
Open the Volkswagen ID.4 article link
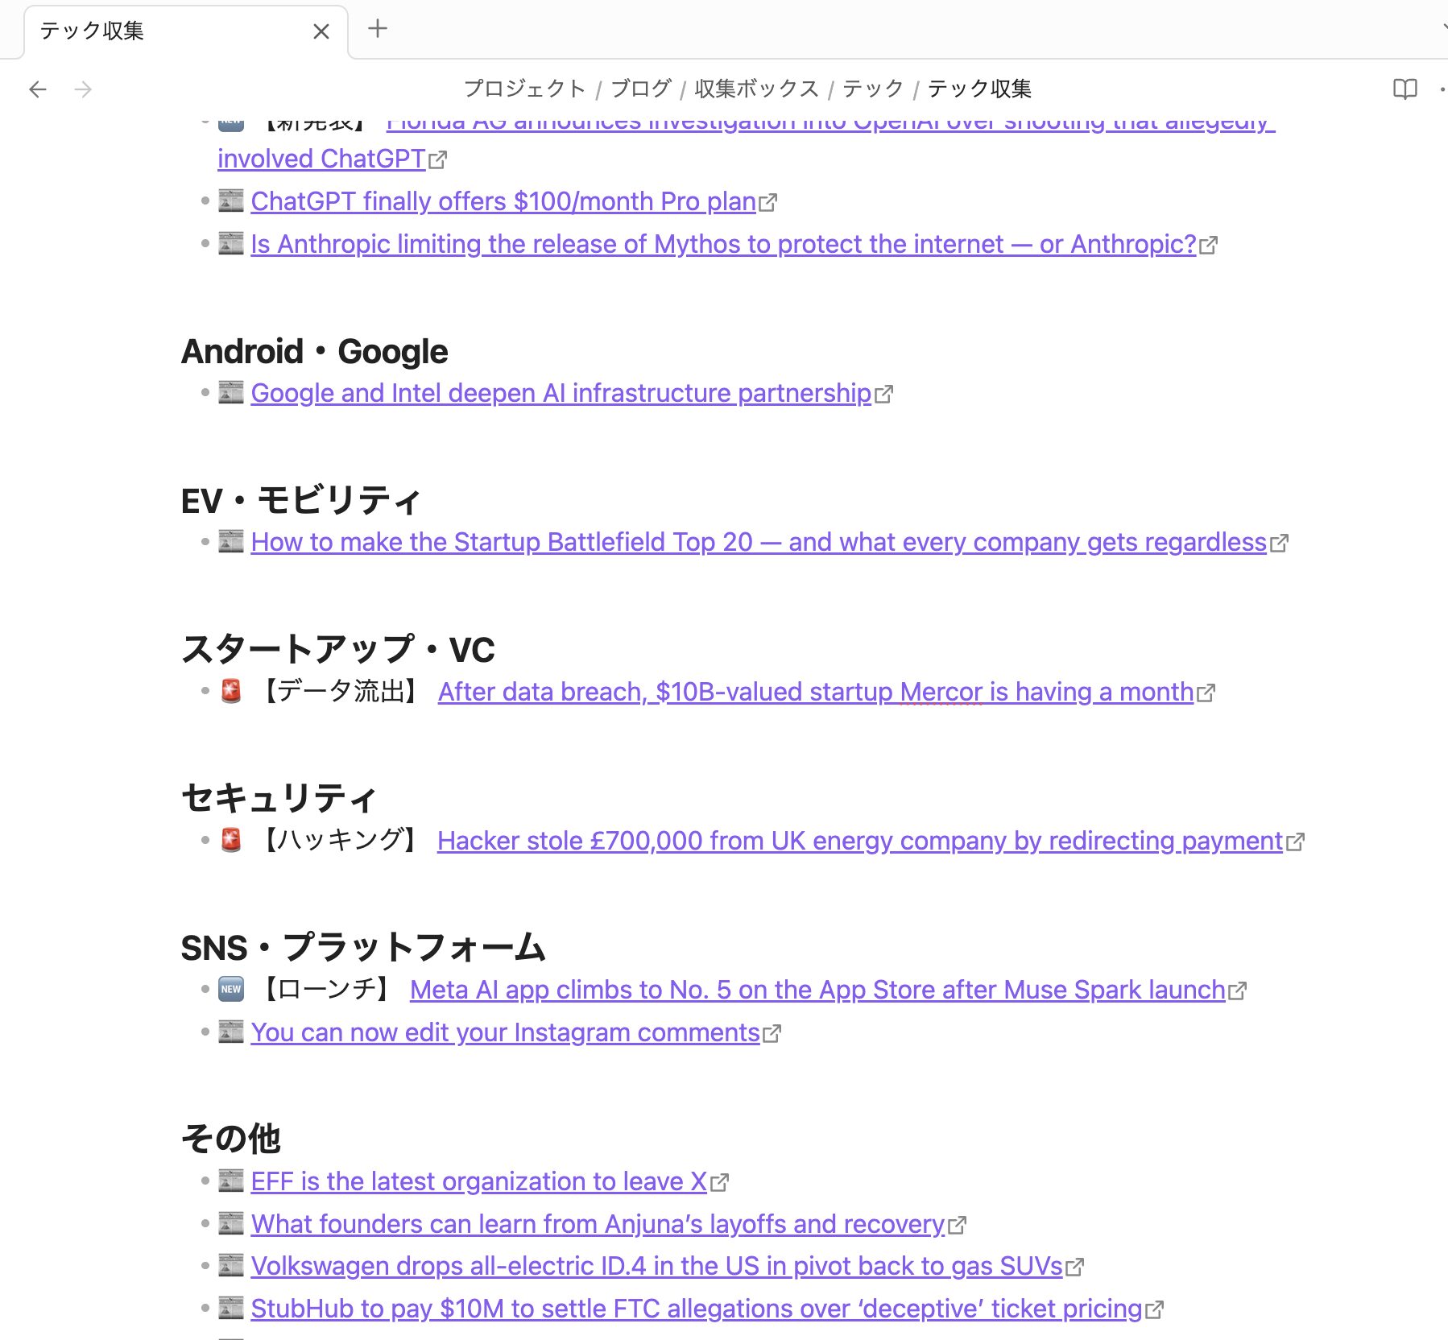click(656, 1266)
